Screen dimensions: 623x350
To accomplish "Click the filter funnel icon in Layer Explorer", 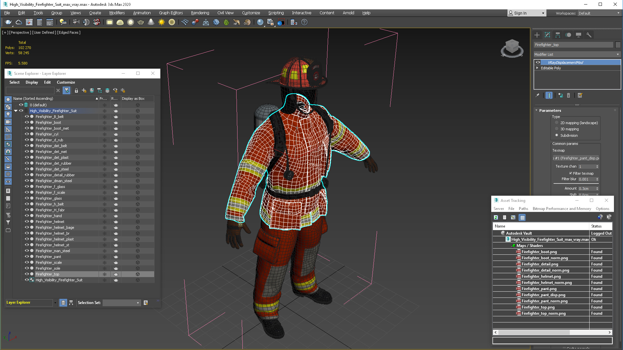I will click(67, 90).
